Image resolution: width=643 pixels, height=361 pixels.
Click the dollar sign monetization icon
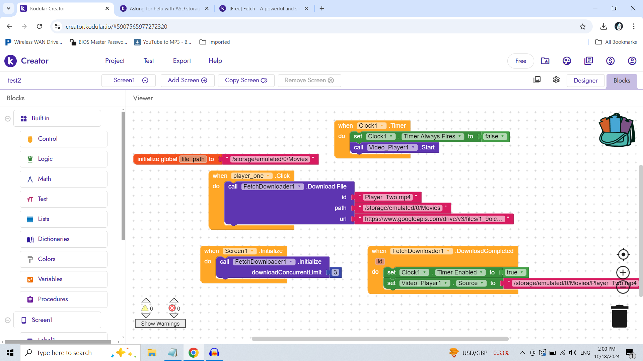(x=610, y=61)
